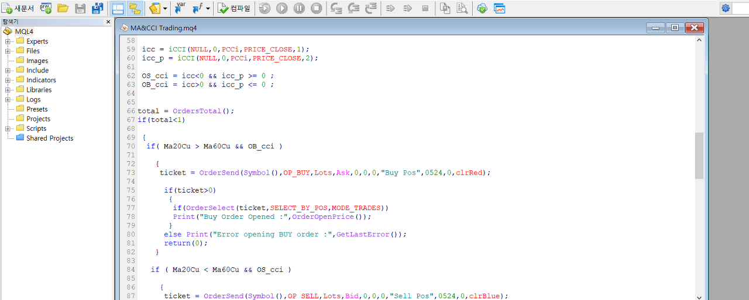Image resolution: width=749 pixels, height=300 pixels.
Task: Compile the code with 컴파일
Action: click(x=234, y=8)
